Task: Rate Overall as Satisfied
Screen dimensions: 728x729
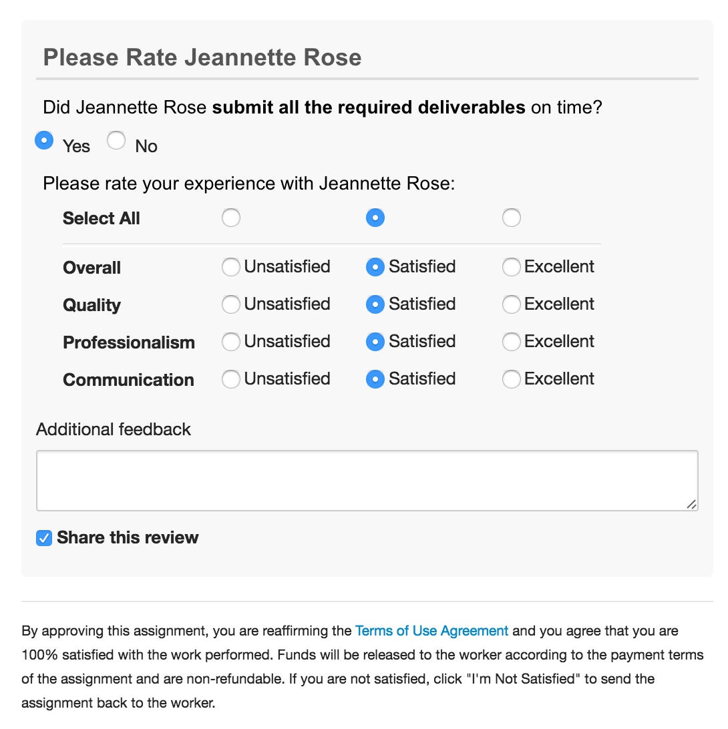Action: (375, 267)
